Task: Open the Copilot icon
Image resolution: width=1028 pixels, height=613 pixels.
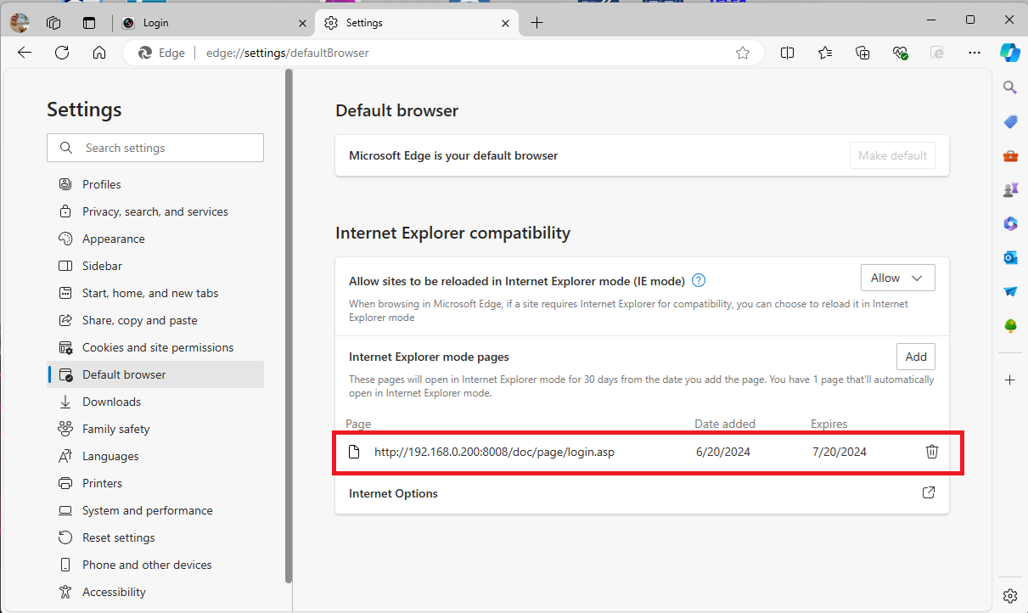Action: tap(1009, 53)
